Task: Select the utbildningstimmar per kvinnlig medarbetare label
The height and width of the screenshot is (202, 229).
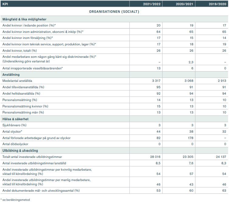Action: (47, 172)
